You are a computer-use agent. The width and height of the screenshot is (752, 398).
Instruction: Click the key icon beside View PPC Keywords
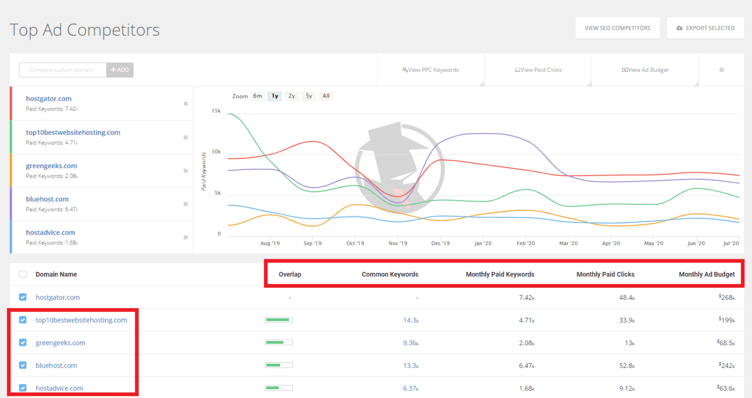point(404,69)
